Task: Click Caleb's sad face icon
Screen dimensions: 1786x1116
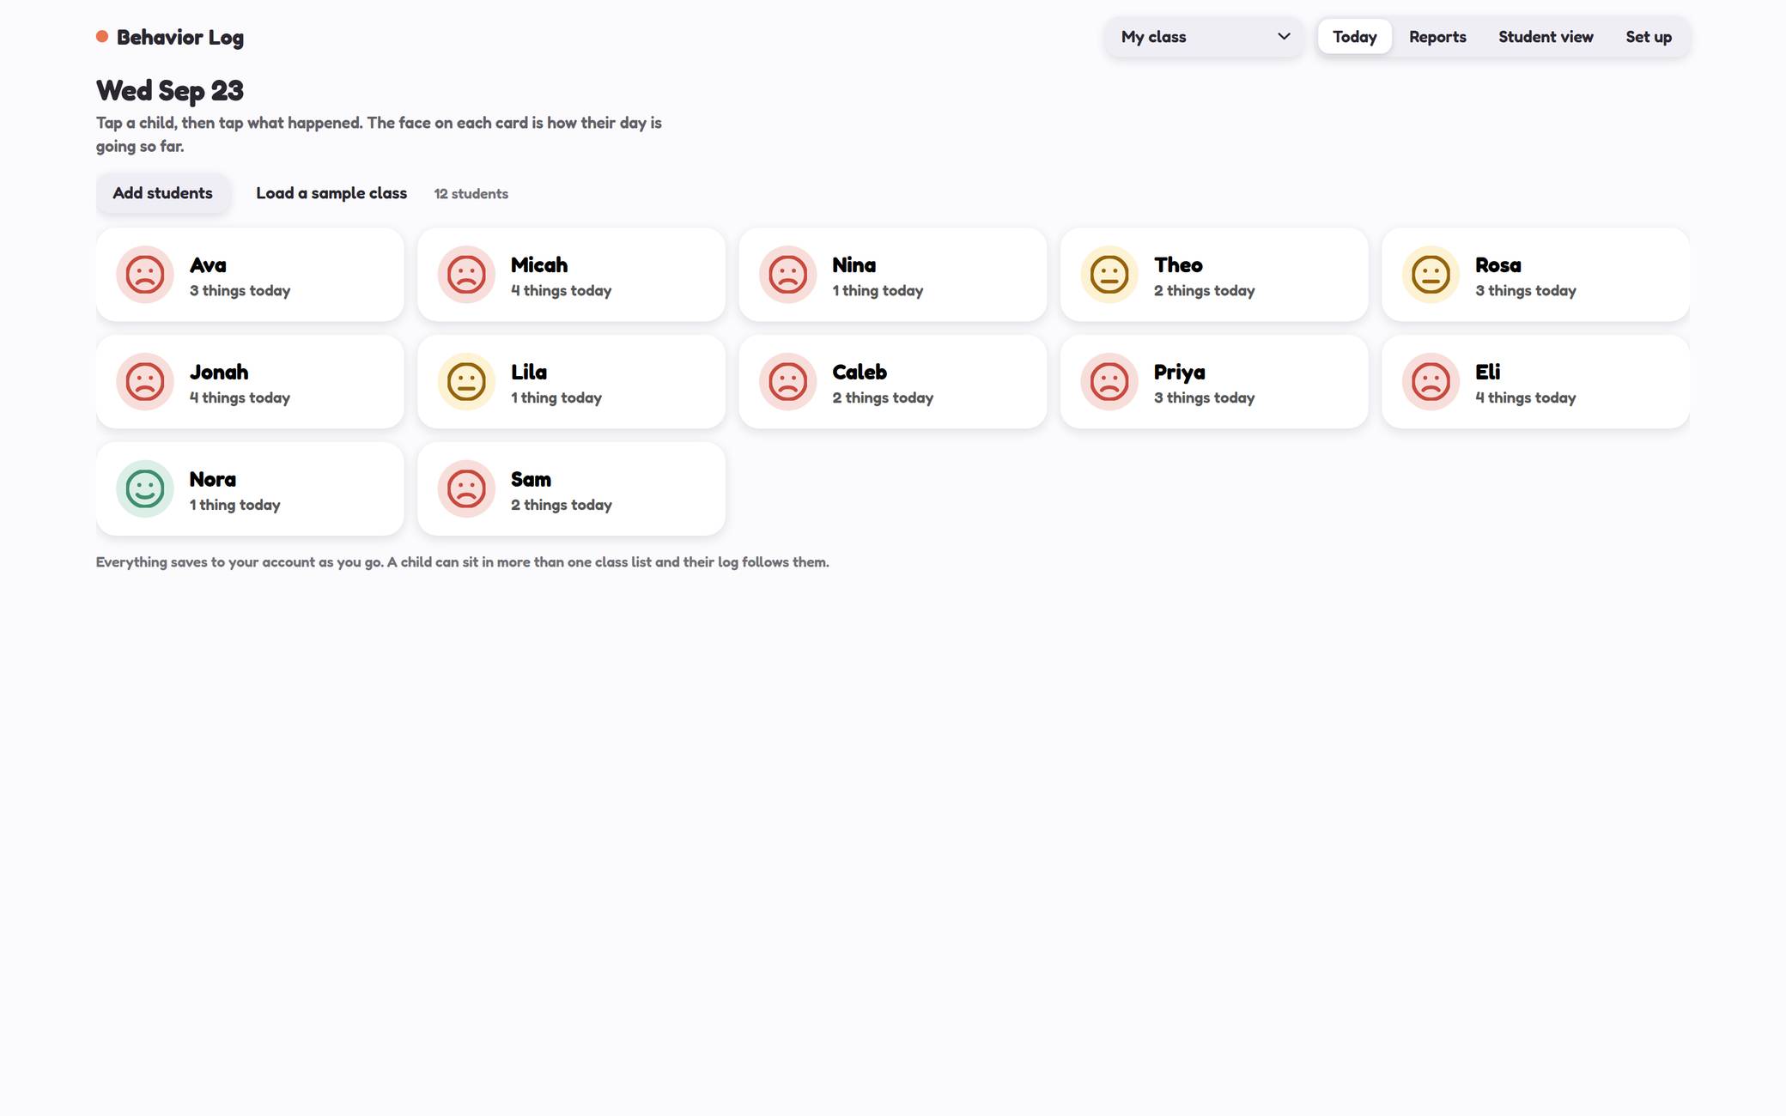Action: click(x=787, y=382)
